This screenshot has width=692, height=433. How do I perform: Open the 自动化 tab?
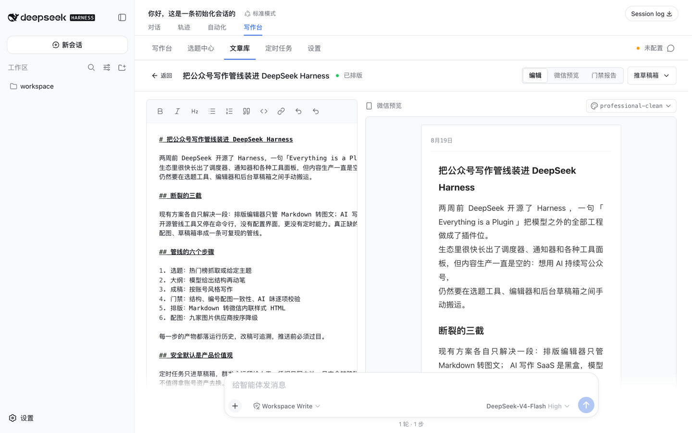pos(217,27)
